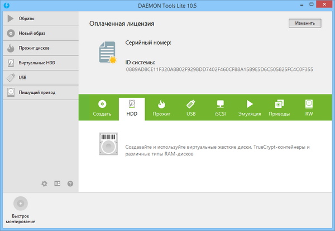The width and height of the screenshot is (335, 231).
Task: Open the license card icon beside gear
Action: pyautogui.click(x=58, y=183)
